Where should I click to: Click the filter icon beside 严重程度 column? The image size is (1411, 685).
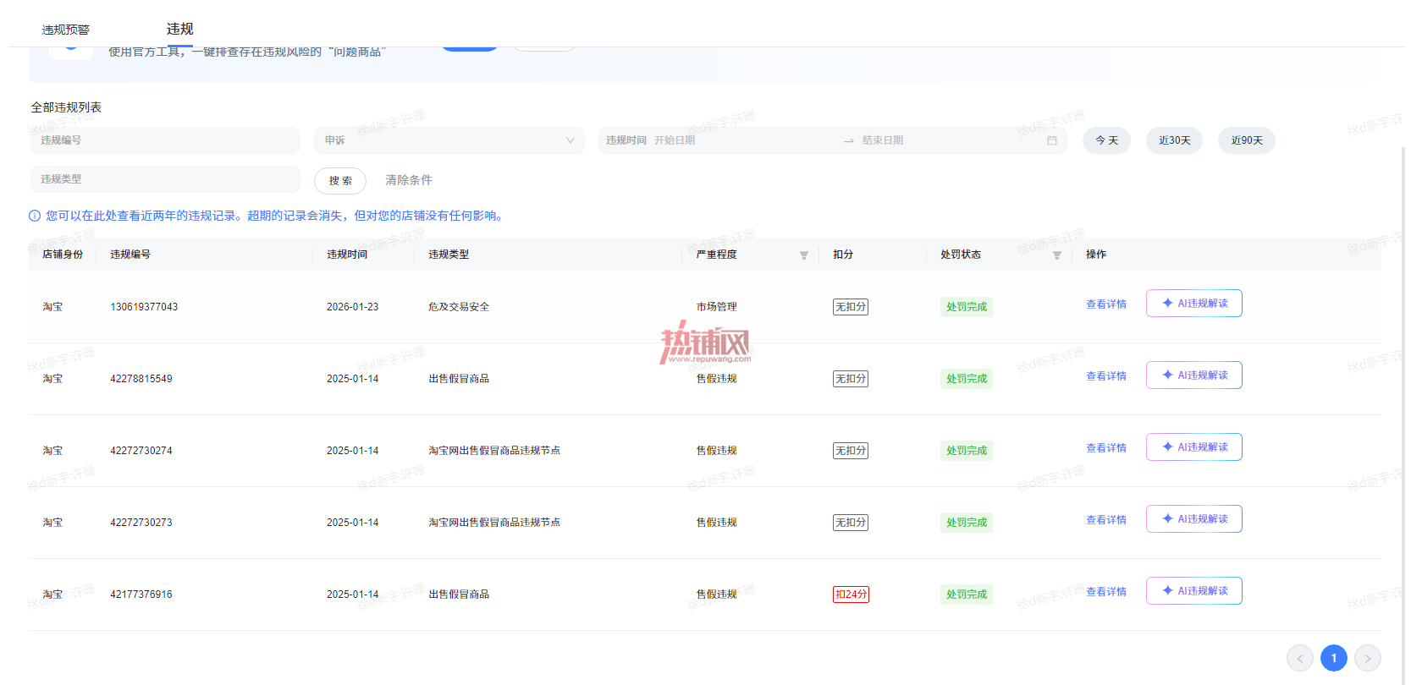(804, 255)
